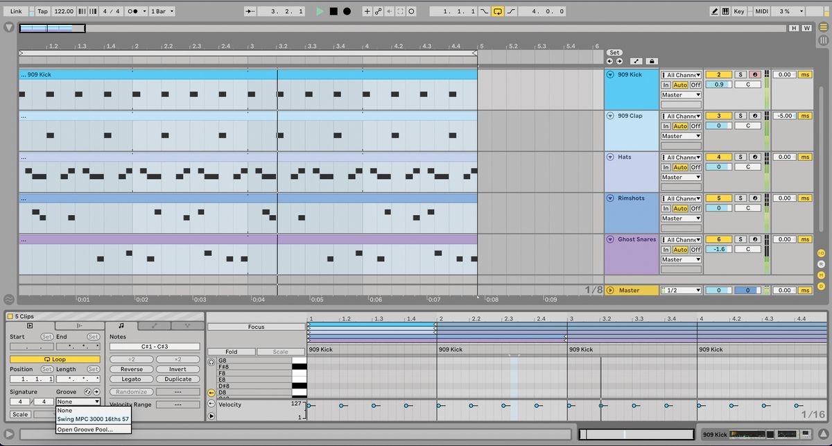Collapse the 909 Kick track header triangle
This screenshot has width=832, height=446.
click(611, 74)
